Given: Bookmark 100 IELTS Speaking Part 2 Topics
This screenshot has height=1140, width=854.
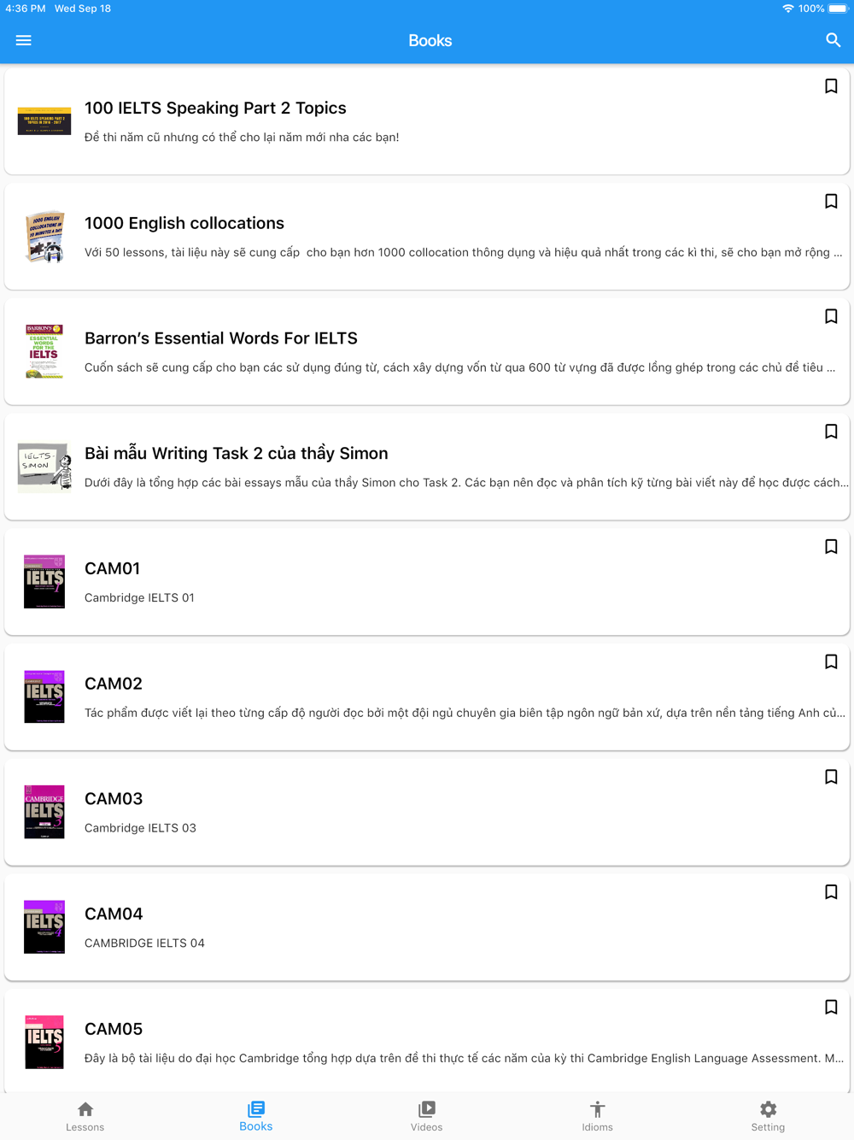Looking at the screenshot, I should click(831, 86).
